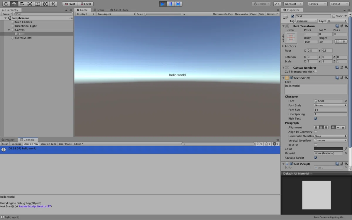The height and width of the screenshot is (220, 352).
Task: Toggle Error Pause in console
Action: pos(65,144)
